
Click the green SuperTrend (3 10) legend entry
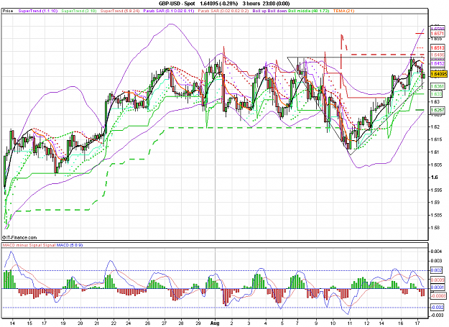click(79, 11)
